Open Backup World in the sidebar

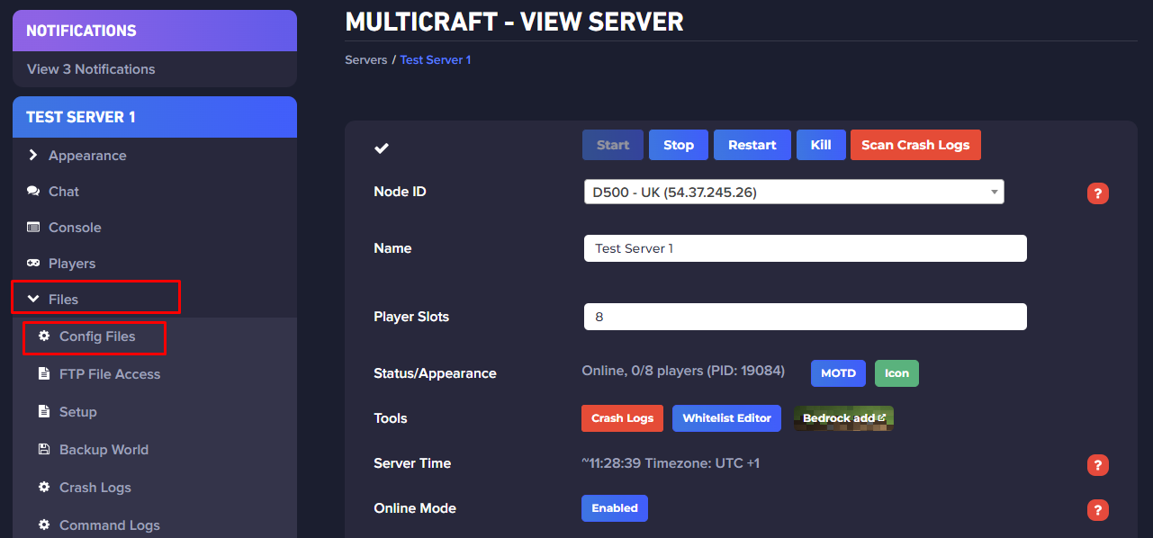[103, 450]
